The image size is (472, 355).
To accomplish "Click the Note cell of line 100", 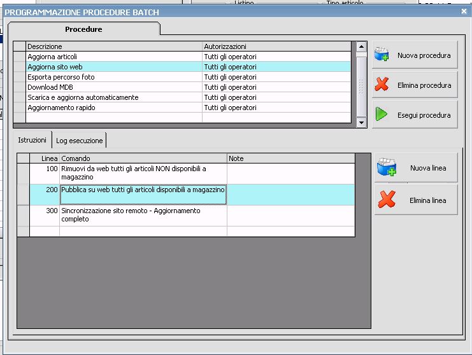I will (291, 174).
